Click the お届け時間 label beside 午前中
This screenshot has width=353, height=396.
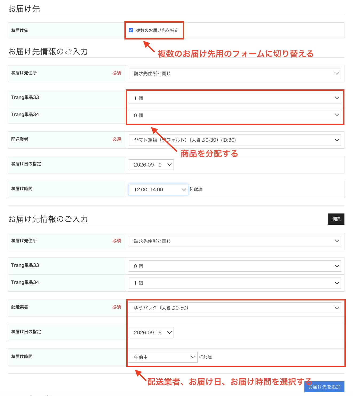[22, 357]
